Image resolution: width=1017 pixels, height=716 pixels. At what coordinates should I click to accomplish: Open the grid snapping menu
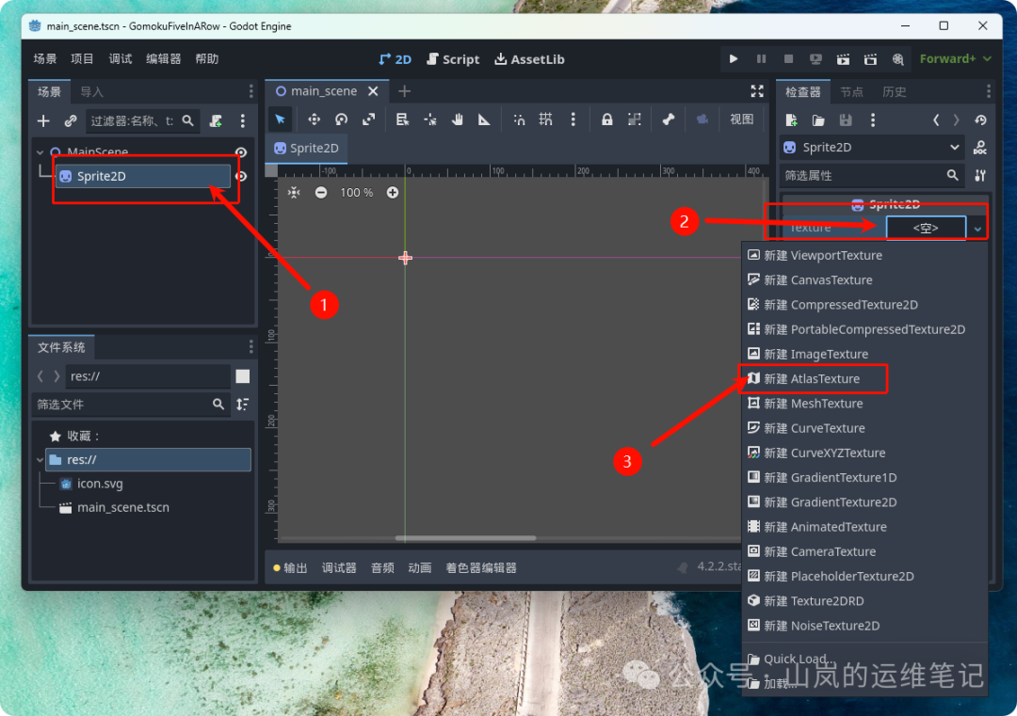click(x=545, y=119)
